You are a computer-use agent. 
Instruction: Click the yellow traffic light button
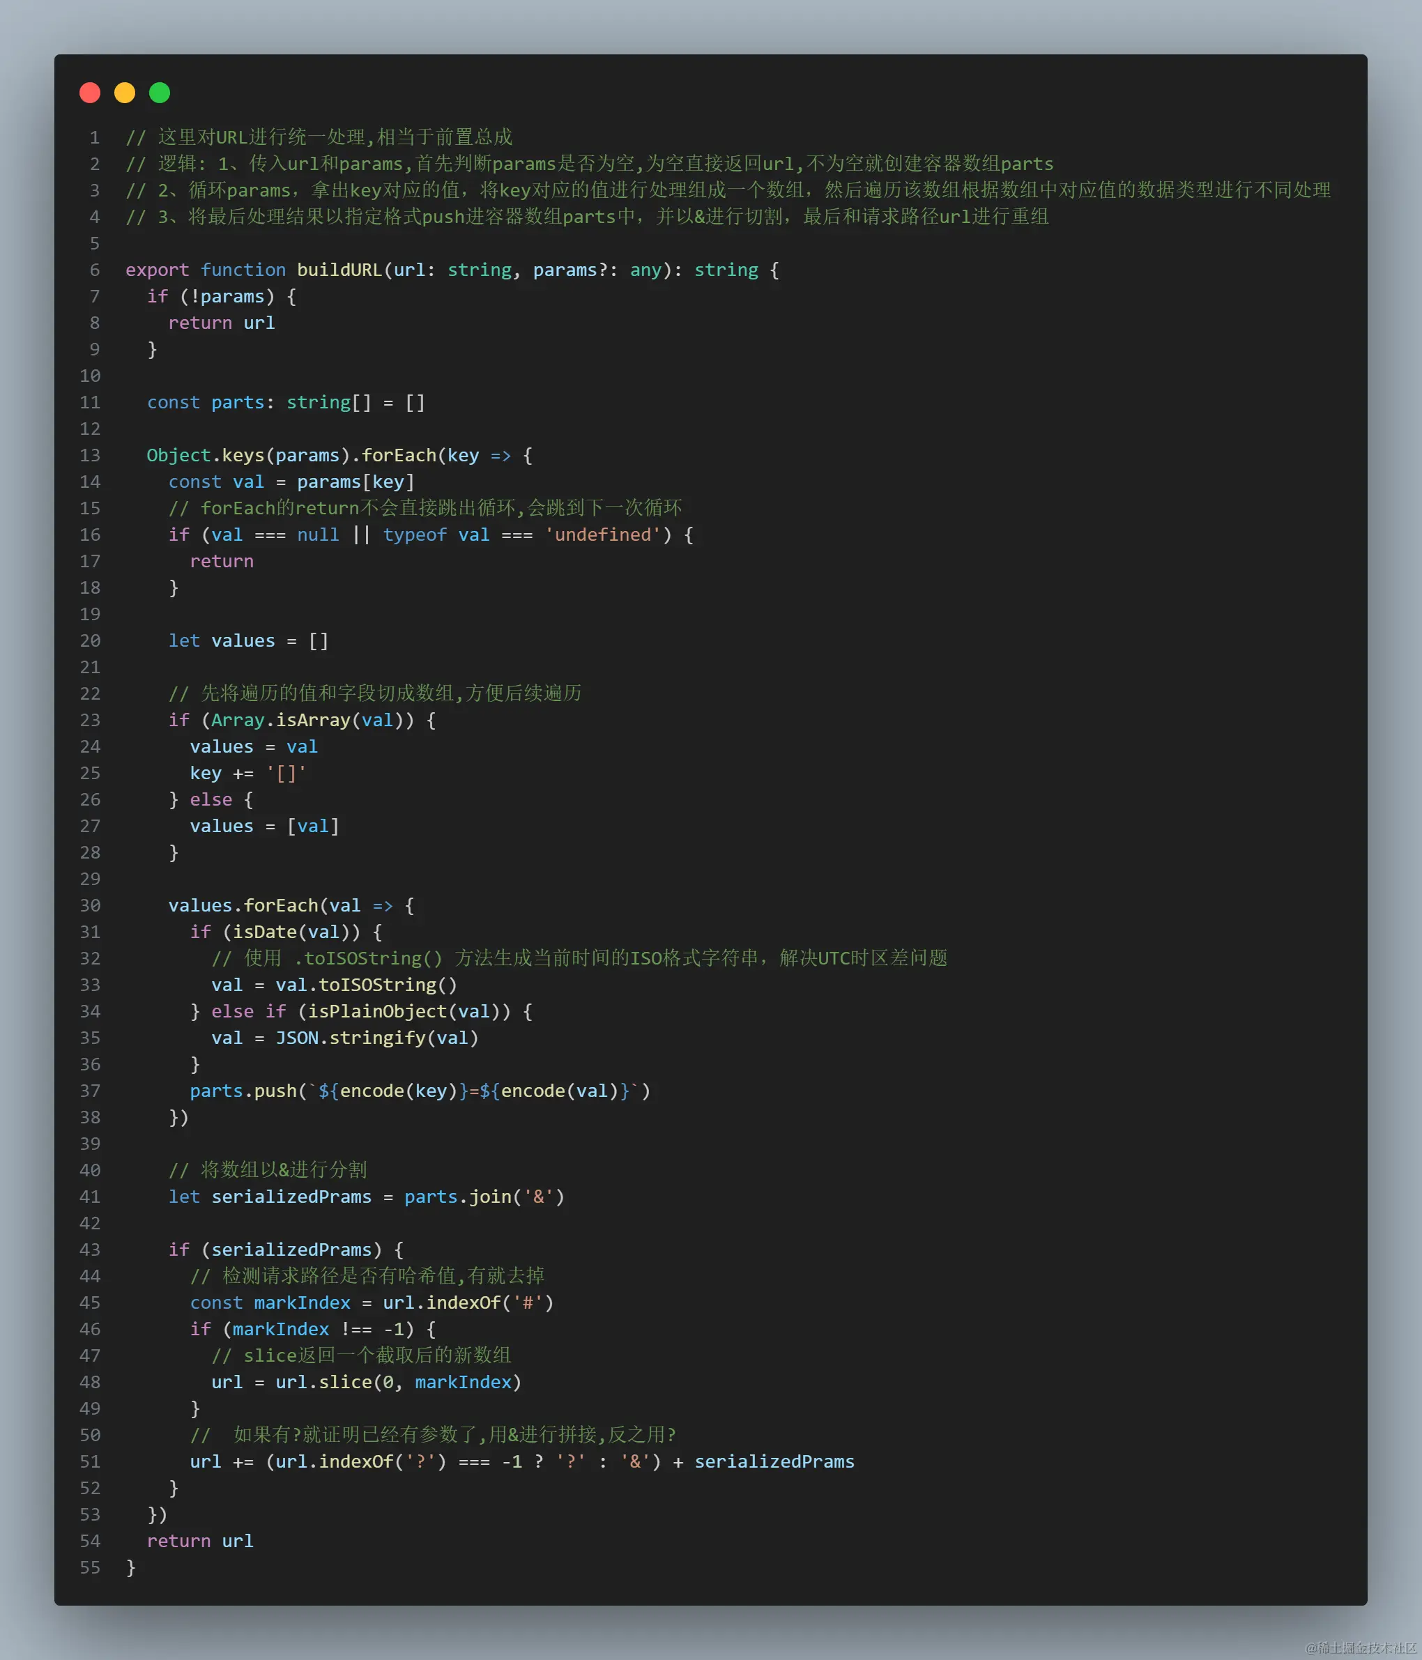pos(124,92)
